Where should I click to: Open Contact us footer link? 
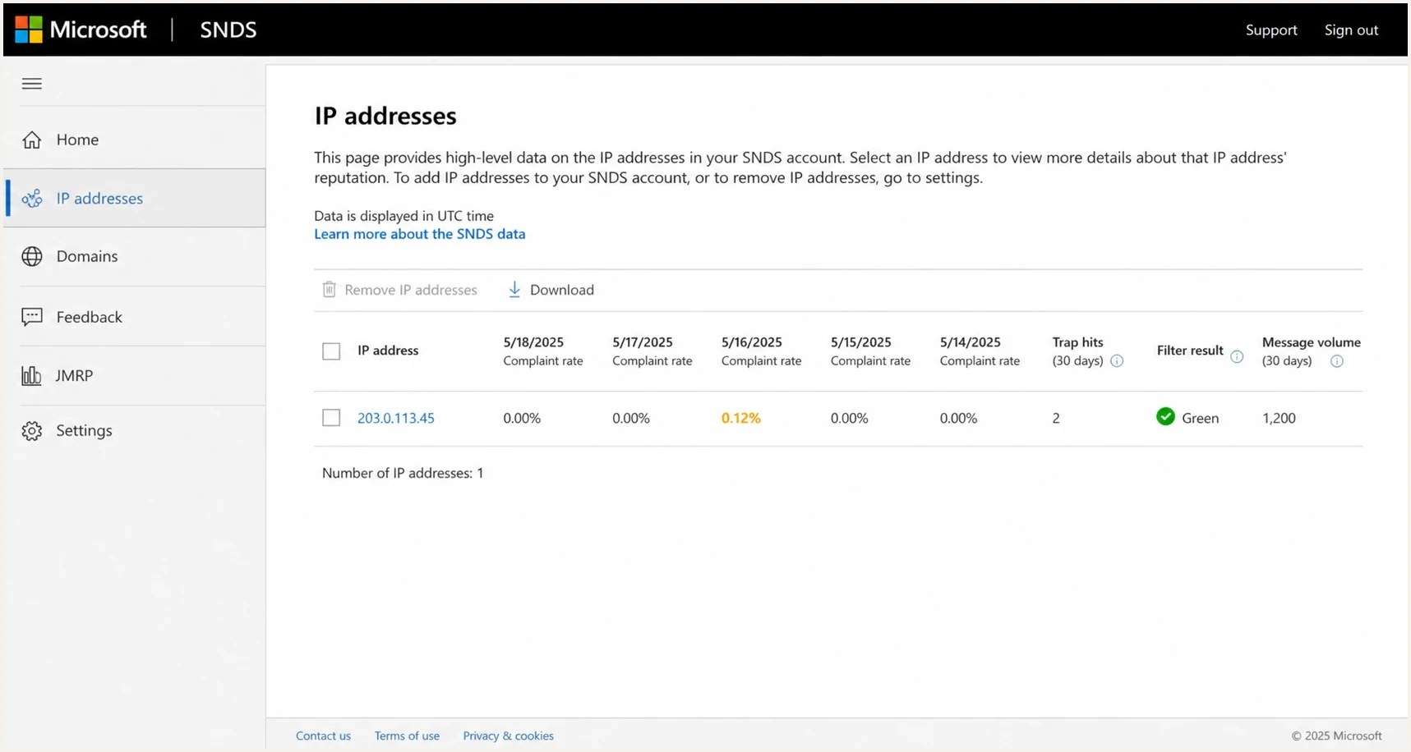(x=323, y=736)
